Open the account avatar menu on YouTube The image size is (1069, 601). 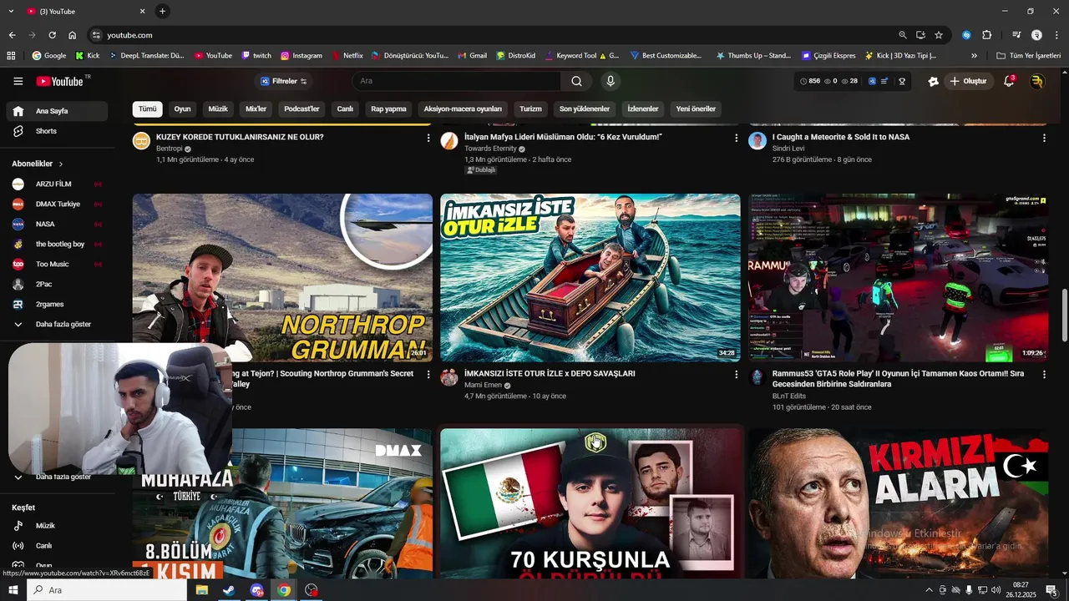click(1036, 81)
